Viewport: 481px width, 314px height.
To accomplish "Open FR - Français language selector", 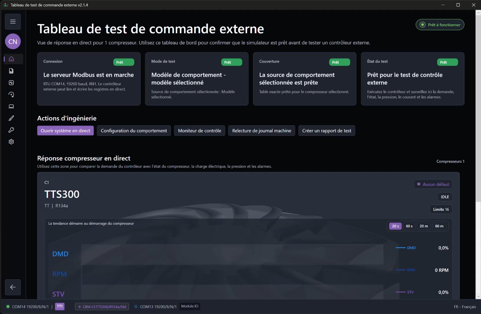I will (465, 307).
